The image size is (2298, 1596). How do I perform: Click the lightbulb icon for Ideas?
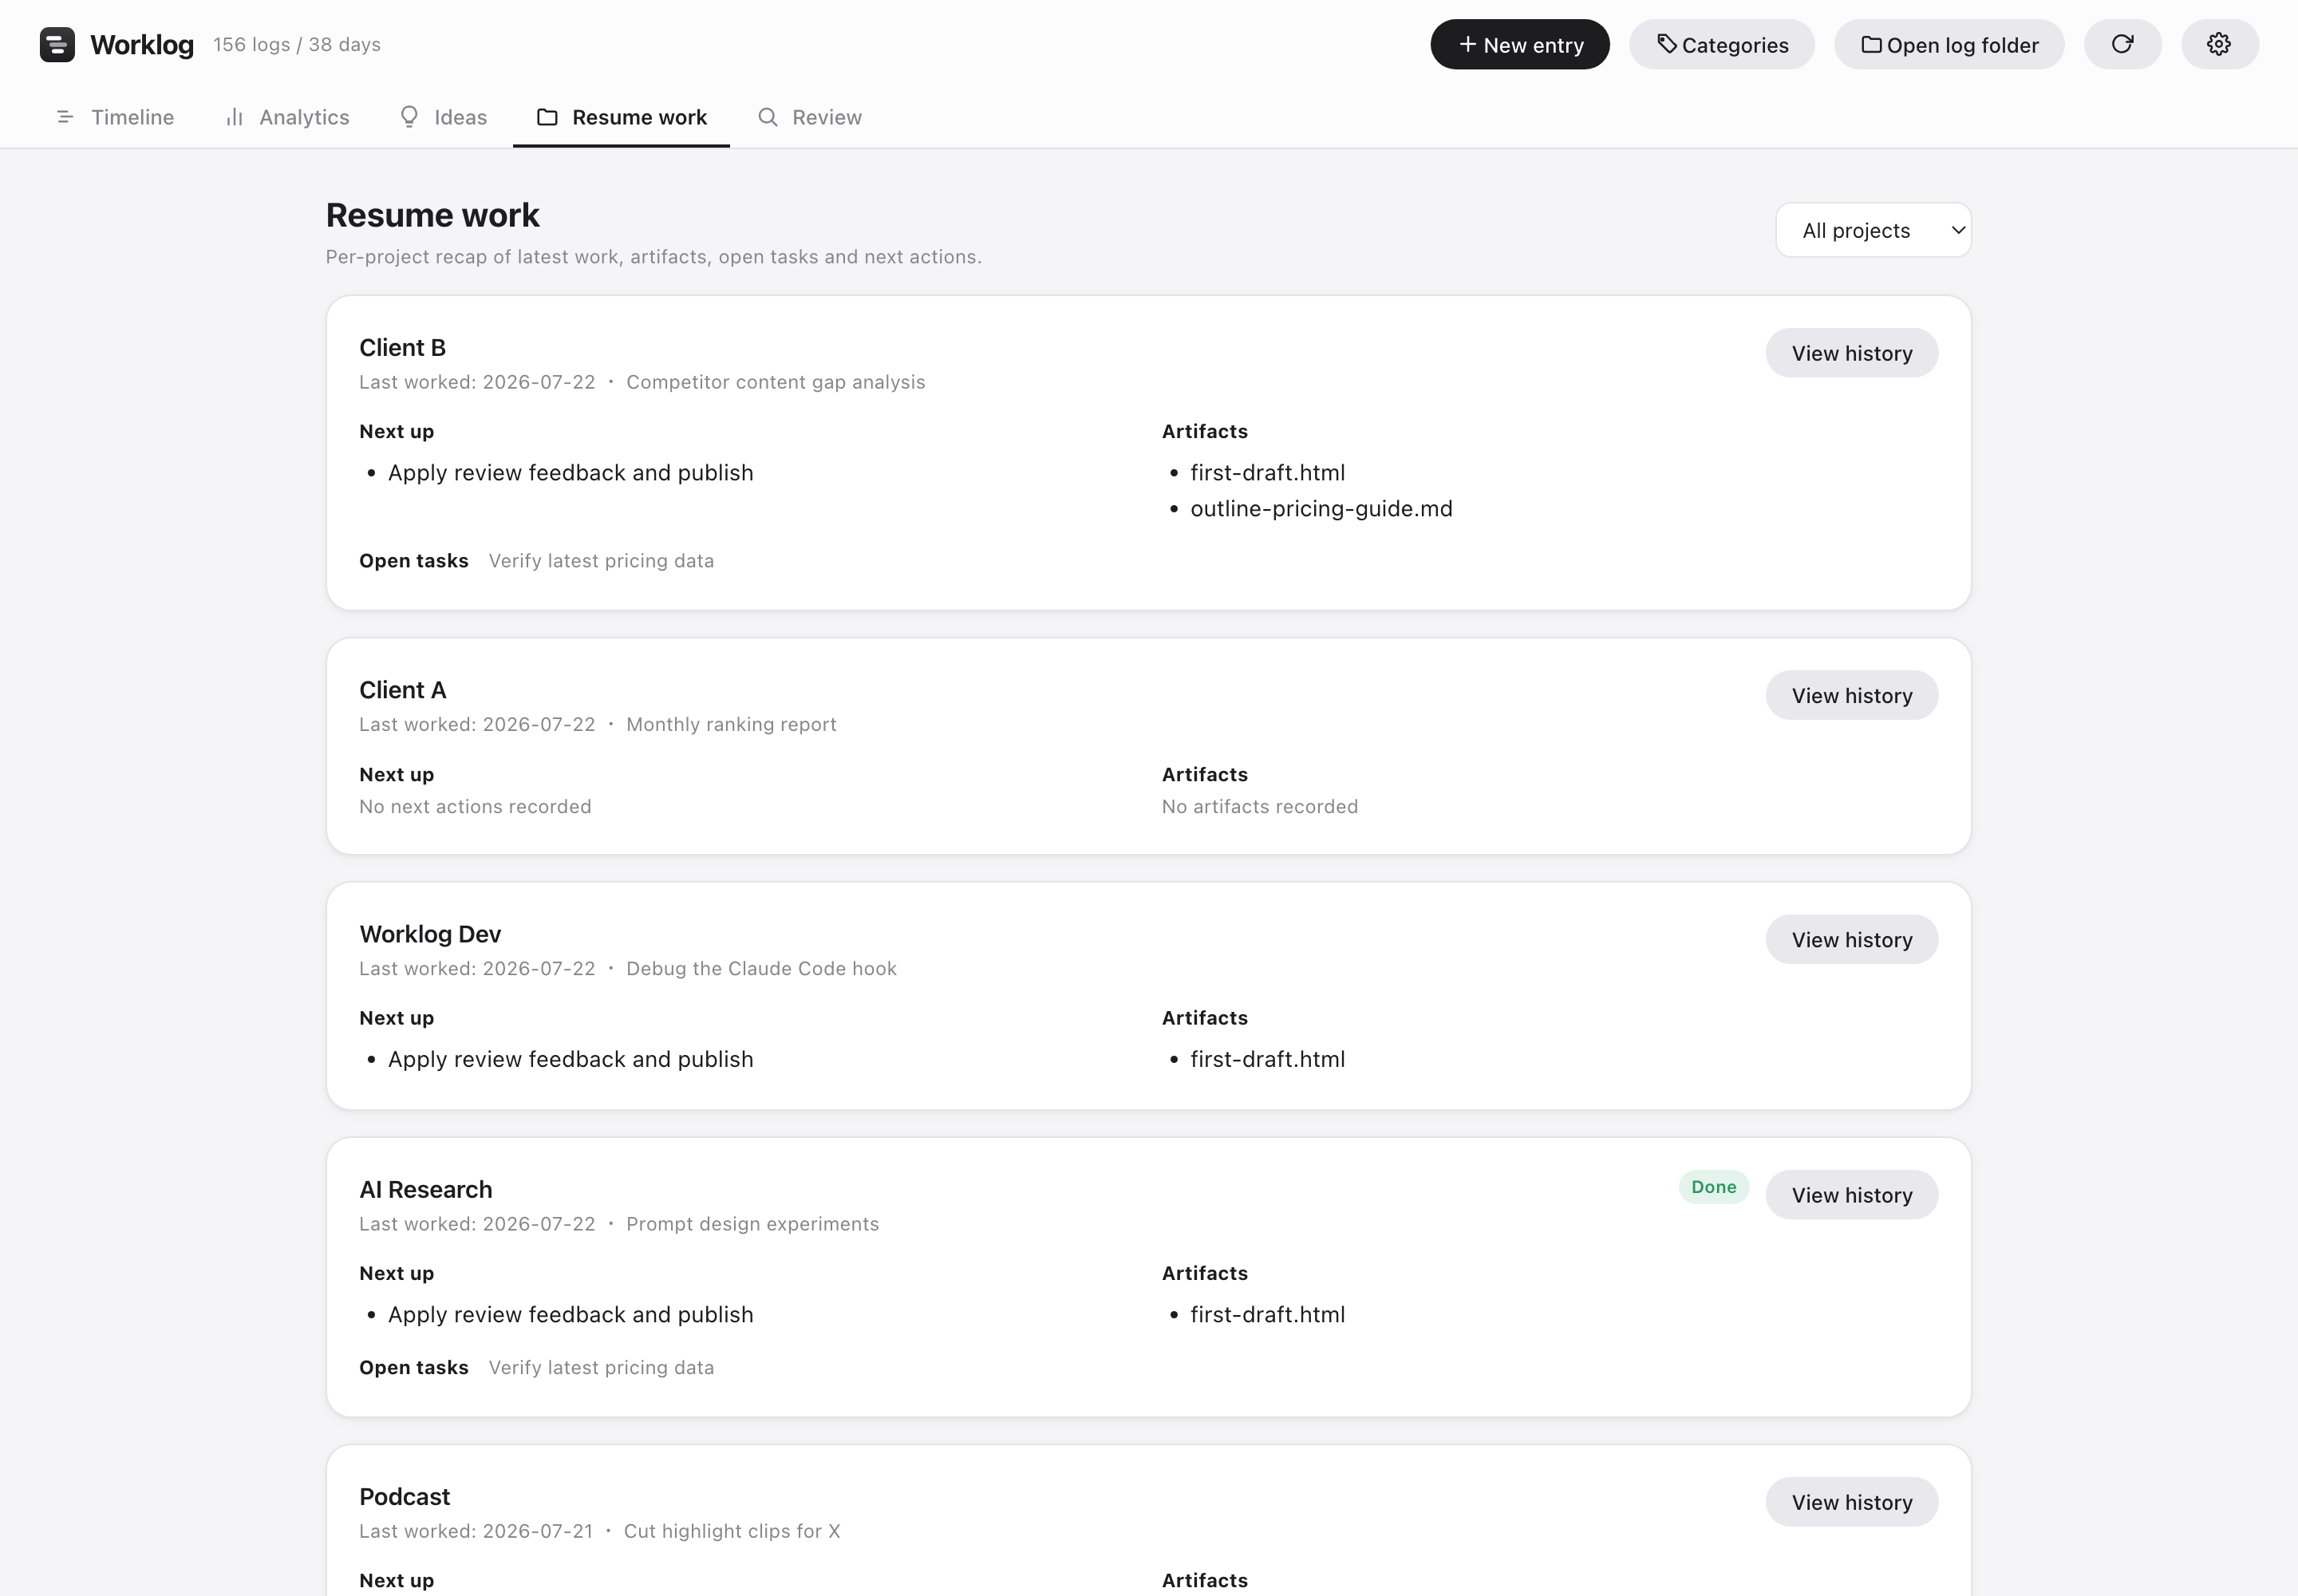coord(409,117)
